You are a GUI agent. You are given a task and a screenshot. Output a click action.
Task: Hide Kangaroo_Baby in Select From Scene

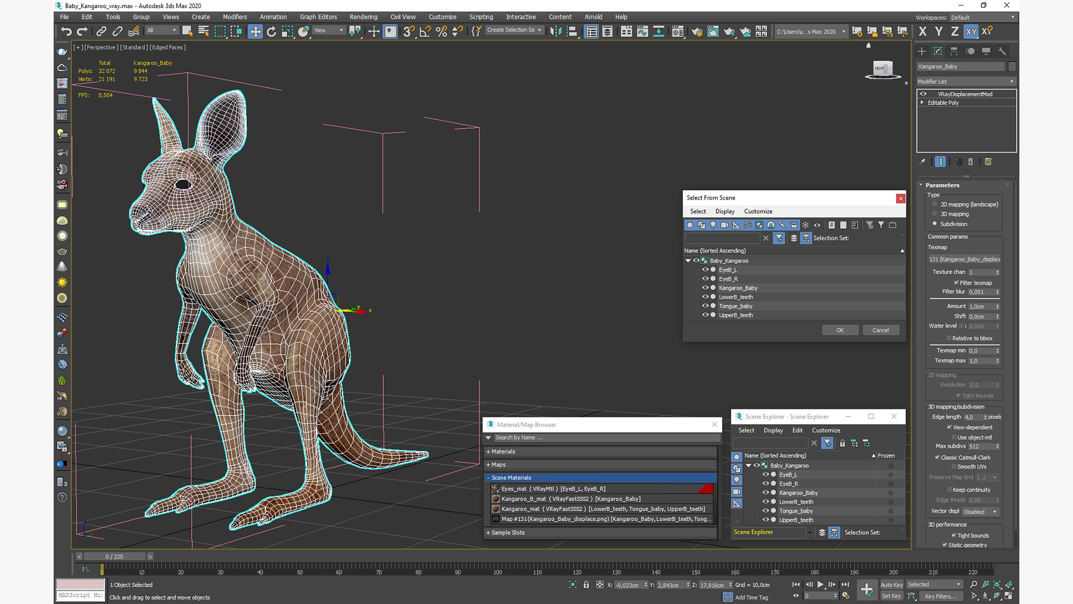(705, 287)
